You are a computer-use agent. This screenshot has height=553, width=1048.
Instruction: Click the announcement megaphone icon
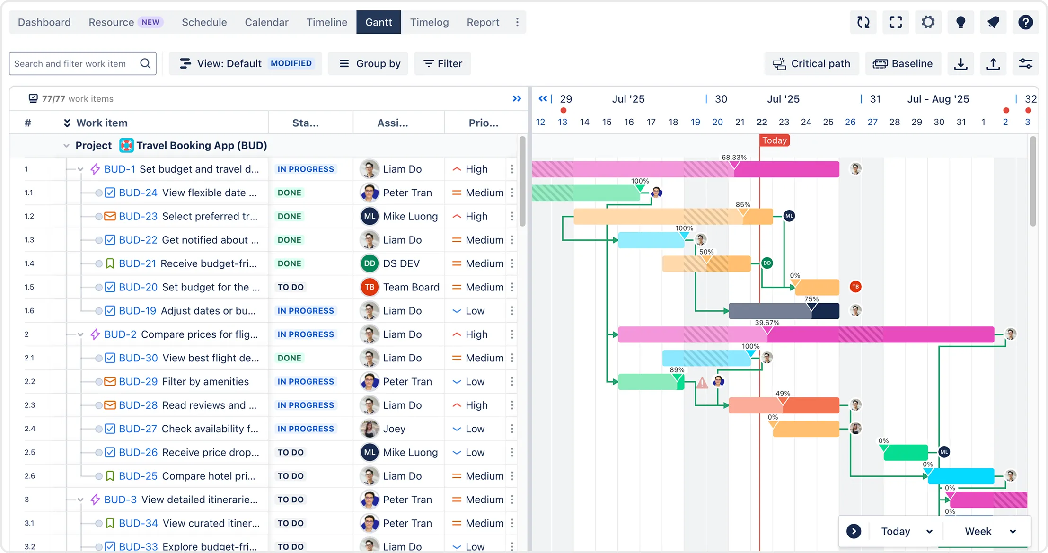click(993, 22)
